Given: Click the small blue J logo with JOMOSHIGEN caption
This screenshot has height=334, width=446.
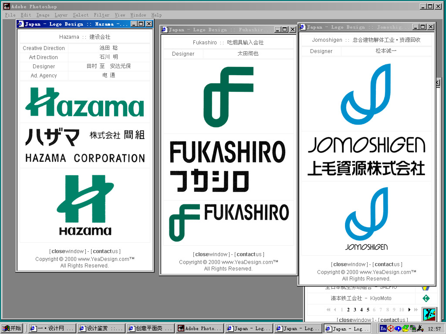Looking at the screenshot, I should pos(366,219).
